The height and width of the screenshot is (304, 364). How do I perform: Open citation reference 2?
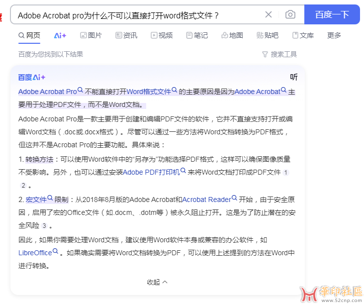coord(23,186)
